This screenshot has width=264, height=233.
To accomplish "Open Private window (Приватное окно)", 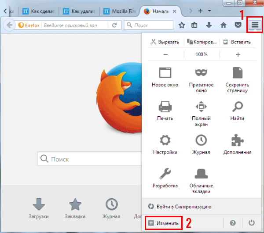I will click(x=201, y=80).
